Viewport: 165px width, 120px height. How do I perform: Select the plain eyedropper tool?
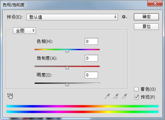[107, 96]
